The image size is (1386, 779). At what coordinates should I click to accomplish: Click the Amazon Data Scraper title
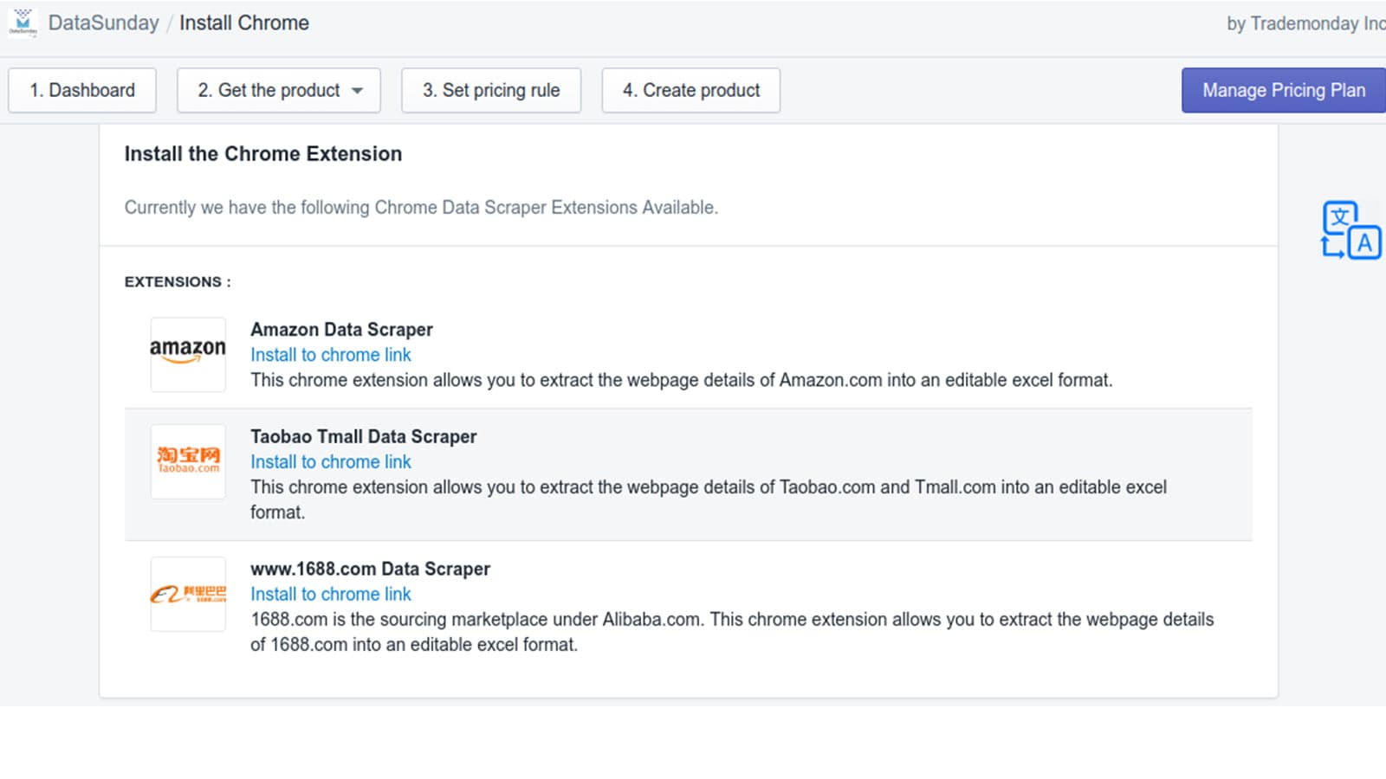point(341,329)
